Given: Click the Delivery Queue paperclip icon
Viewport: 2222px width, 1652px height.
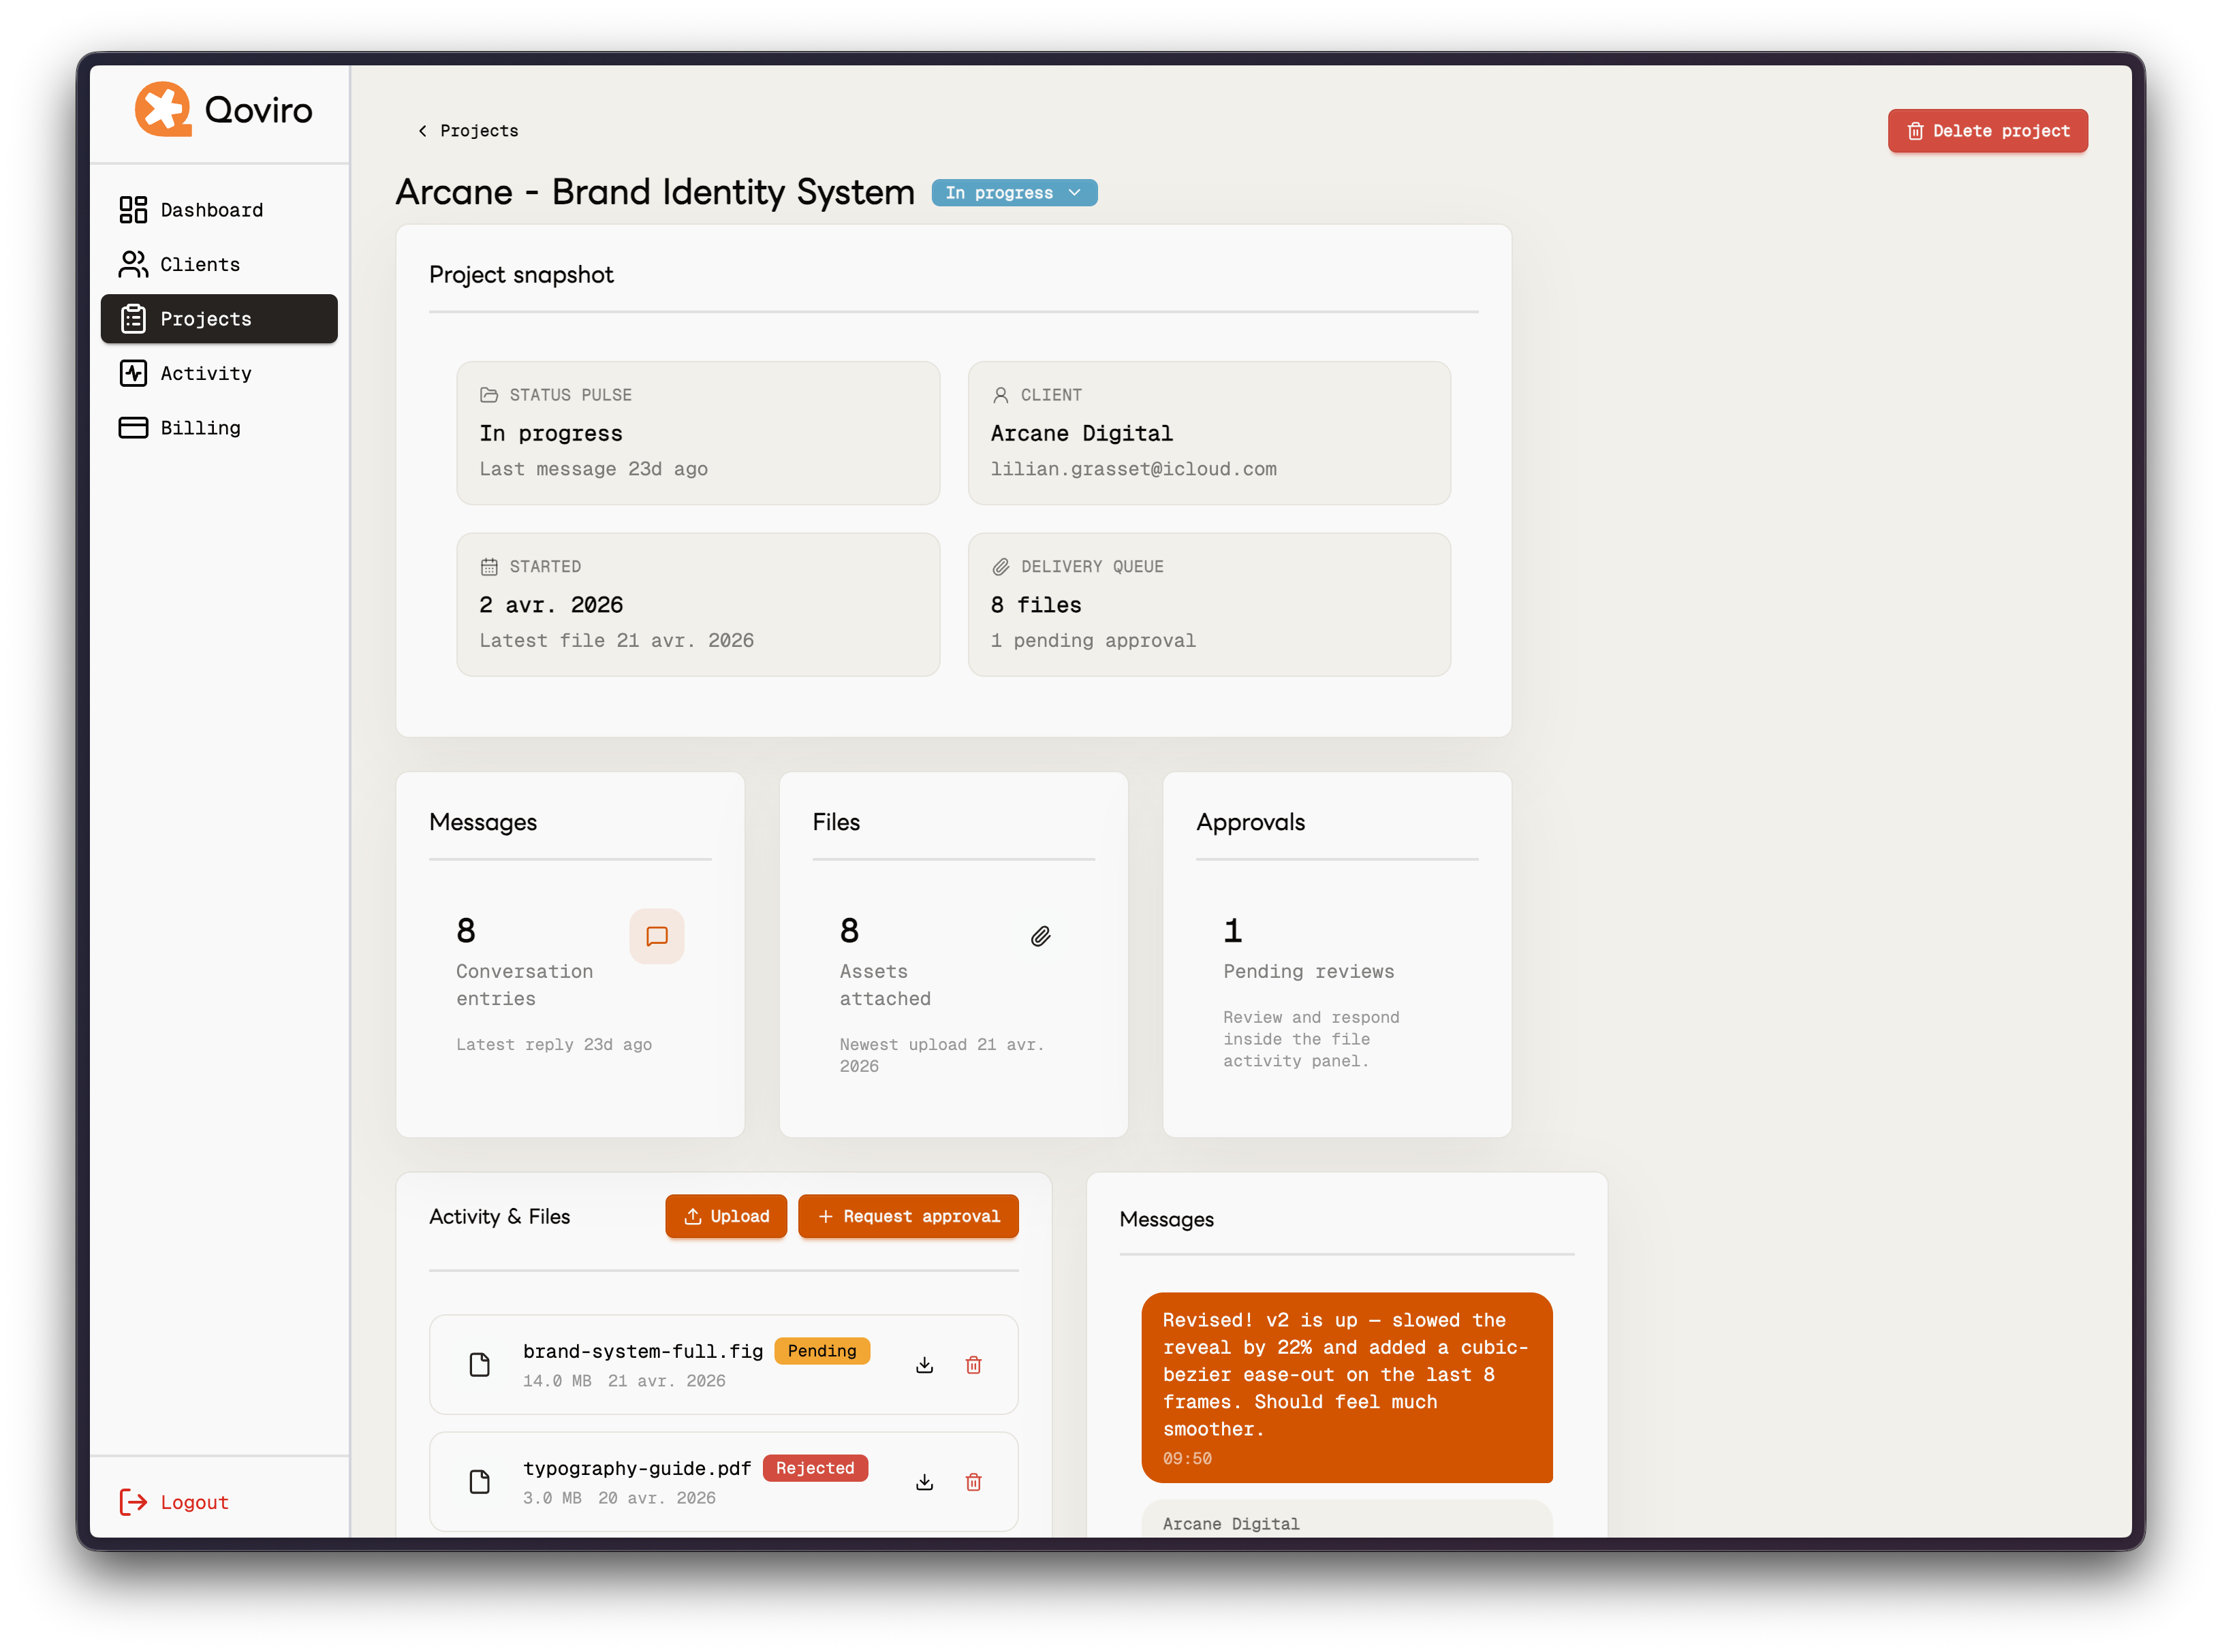Looking at the screenshot, I should pyautogui.click(x=1001, y=567).
